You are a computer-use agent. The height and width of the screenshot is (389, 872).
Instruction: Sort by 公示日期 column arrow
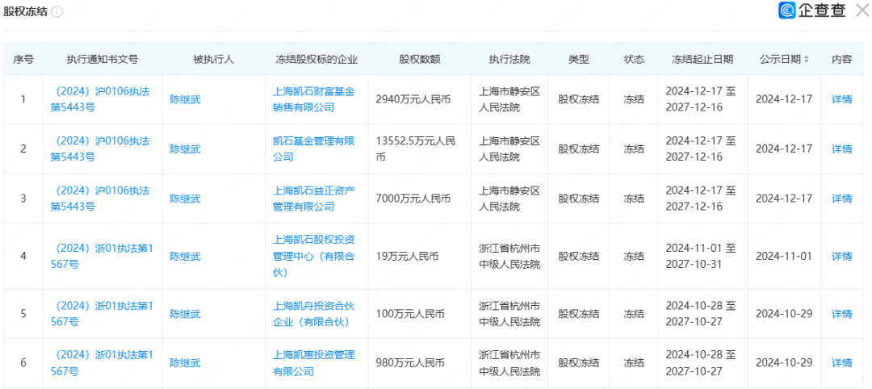pyautogui.click(x=807, y=60)
